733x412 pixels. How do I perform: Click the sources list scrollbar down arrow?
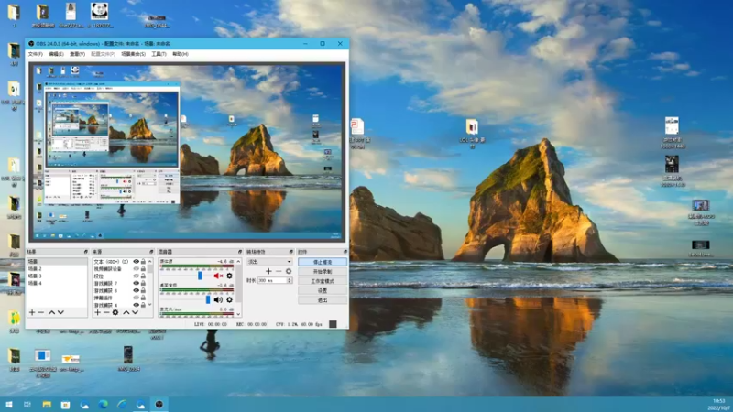[x=149, y=305]
